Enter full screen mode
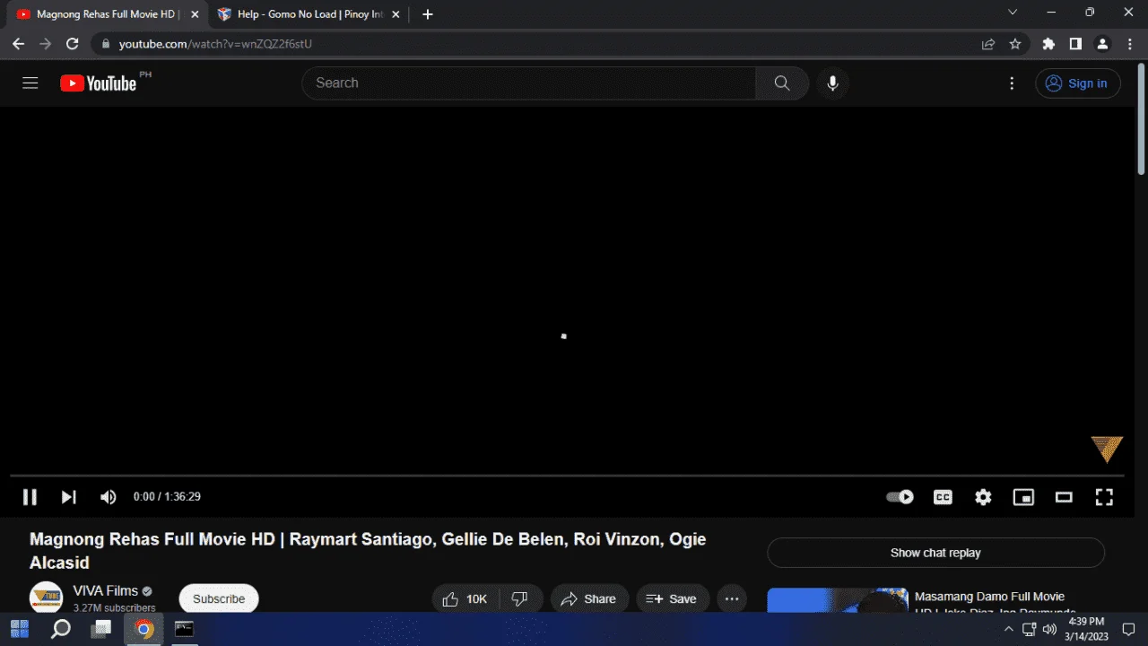The width and height of the screenshot is (1148, 646). click(x=1104, y=497)
